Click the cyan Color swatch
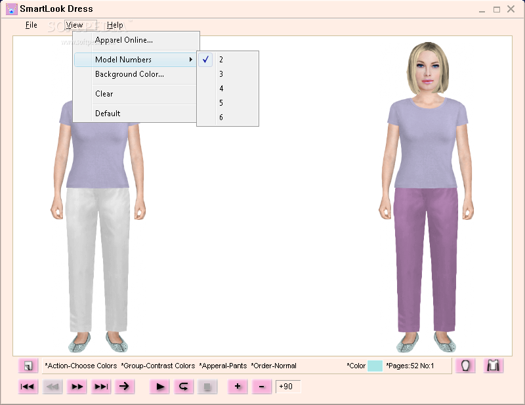Viewport: 525px width, 405px height. pos(375,366)
